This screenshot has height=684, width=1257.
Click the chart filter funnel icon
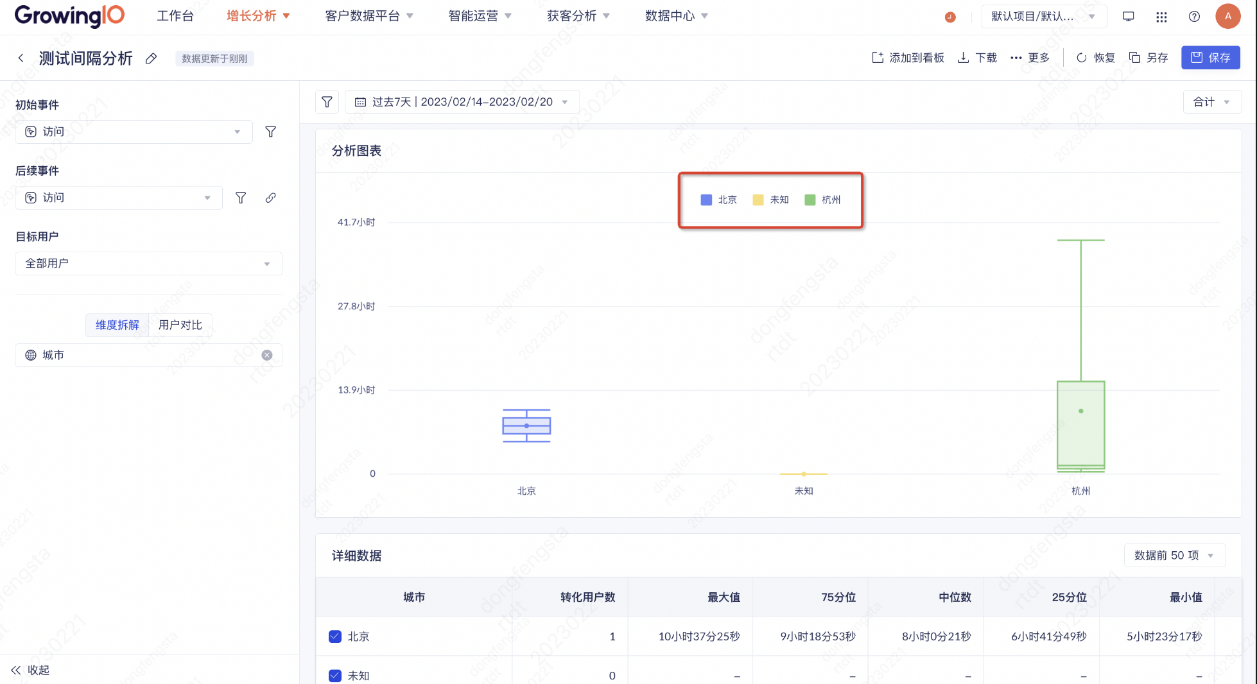pyautogui.click(x=327, y=101)
